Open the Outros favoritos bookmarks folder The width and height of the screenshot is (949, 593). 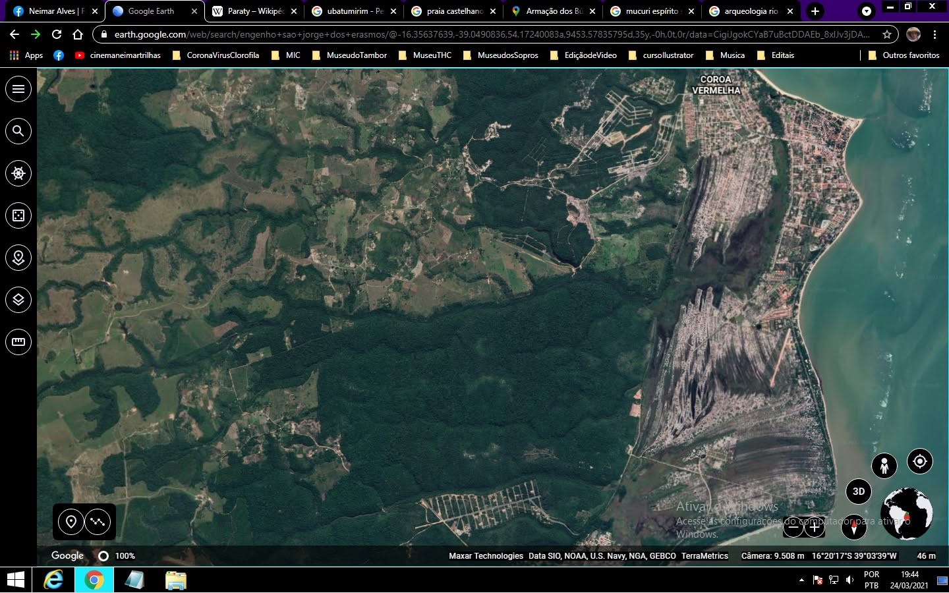tap(904, 55)
